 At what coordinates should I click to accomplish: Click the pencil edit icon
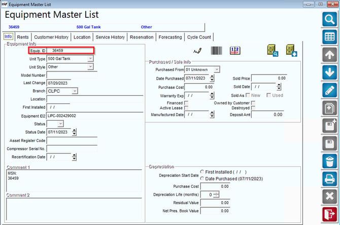pos(329,90)
